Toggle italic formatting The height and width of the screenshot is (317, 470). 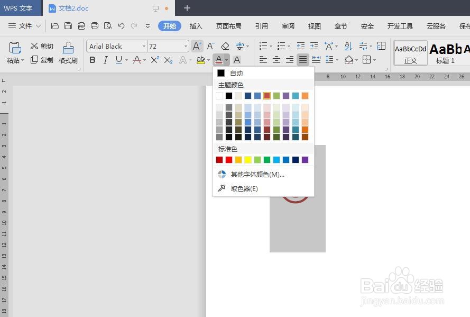pos(105,59)
